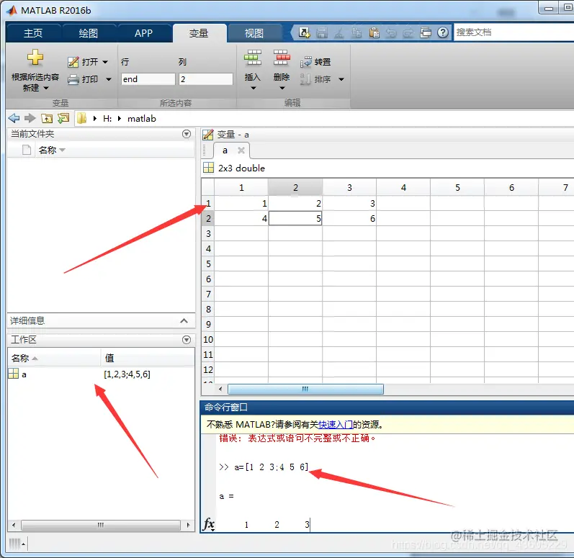
Task: Click the 2x3 double type label
Action: coord(241,168)
